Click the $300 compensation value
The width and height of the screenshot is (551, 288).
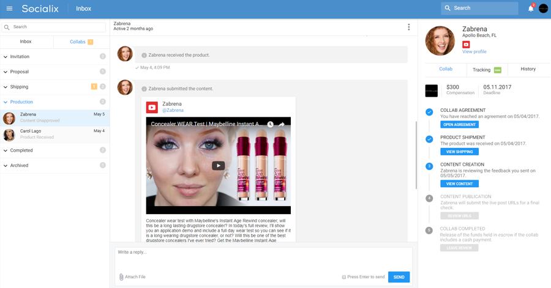(x=452, y=87)
